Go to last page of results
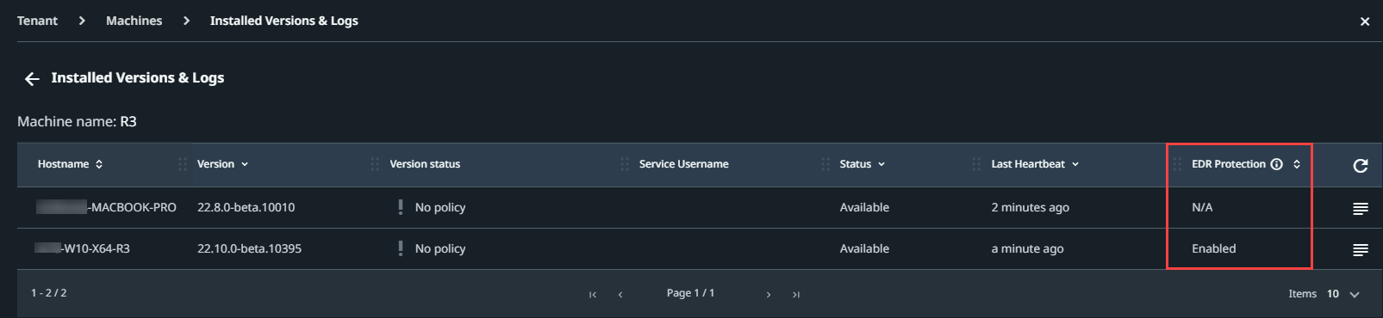 (x=796, y=295)
